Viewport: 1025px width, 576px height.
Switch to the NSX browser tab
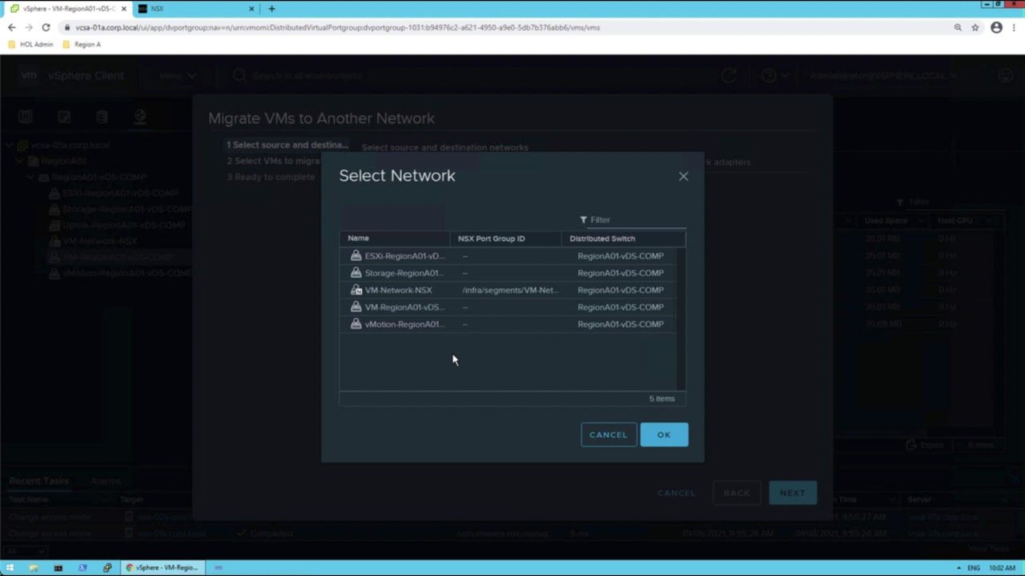195,9
